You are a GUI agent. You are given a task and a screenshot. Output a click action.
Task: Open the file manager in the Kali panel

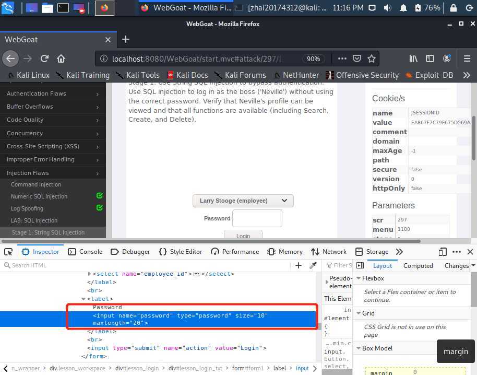coord(47,8)
